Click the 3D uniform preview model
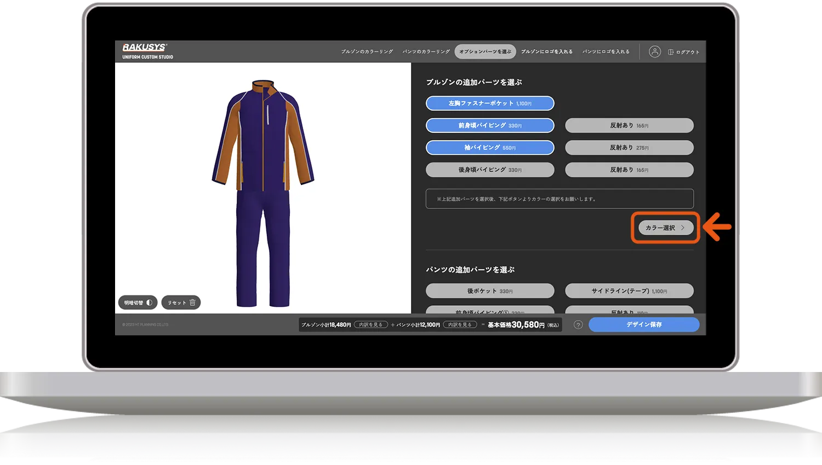Viewport: 822px width, 465px height. click(x=263, y=191)
